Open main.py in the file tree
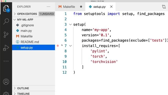This screenshot has height=95, width=168. coord(34,31)
